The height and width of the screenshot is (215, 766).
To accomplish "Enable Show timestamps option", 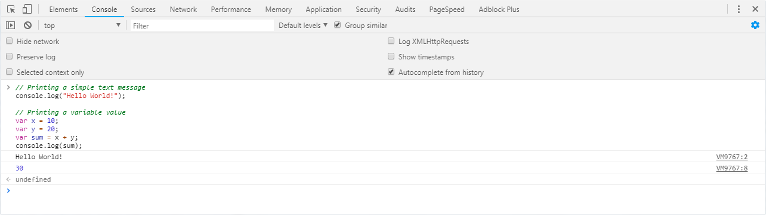I will [x=391, y=57].
